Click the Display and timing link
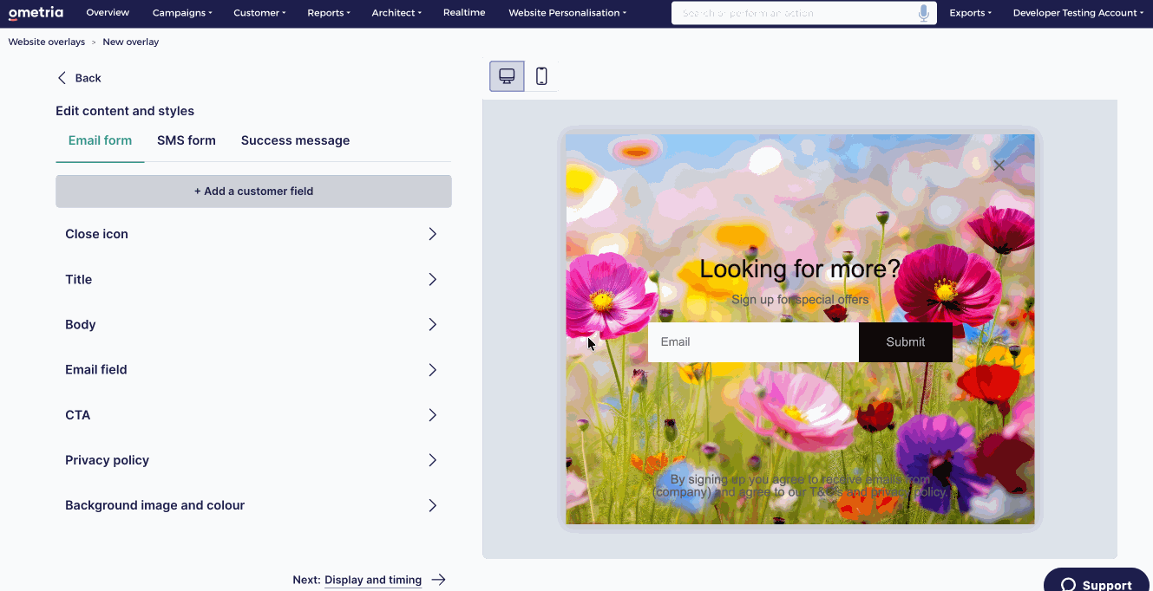Image resolution: width=1153 pixels, height=591 pixels. pos(373,580)
